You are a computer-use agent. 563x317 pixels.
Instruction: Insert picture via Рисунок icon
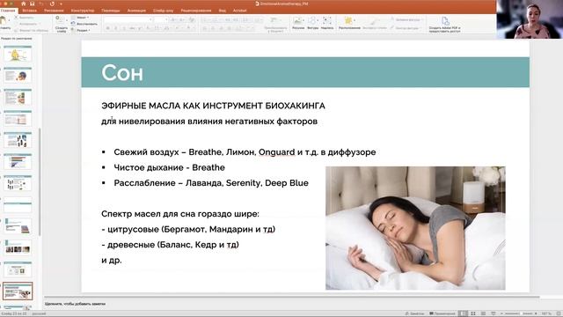coord(297,20)
